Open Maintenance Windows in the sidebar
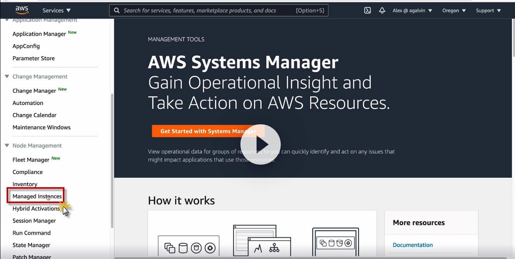The width and height of the screenshot is (515, 259). [x=42, y=127]
